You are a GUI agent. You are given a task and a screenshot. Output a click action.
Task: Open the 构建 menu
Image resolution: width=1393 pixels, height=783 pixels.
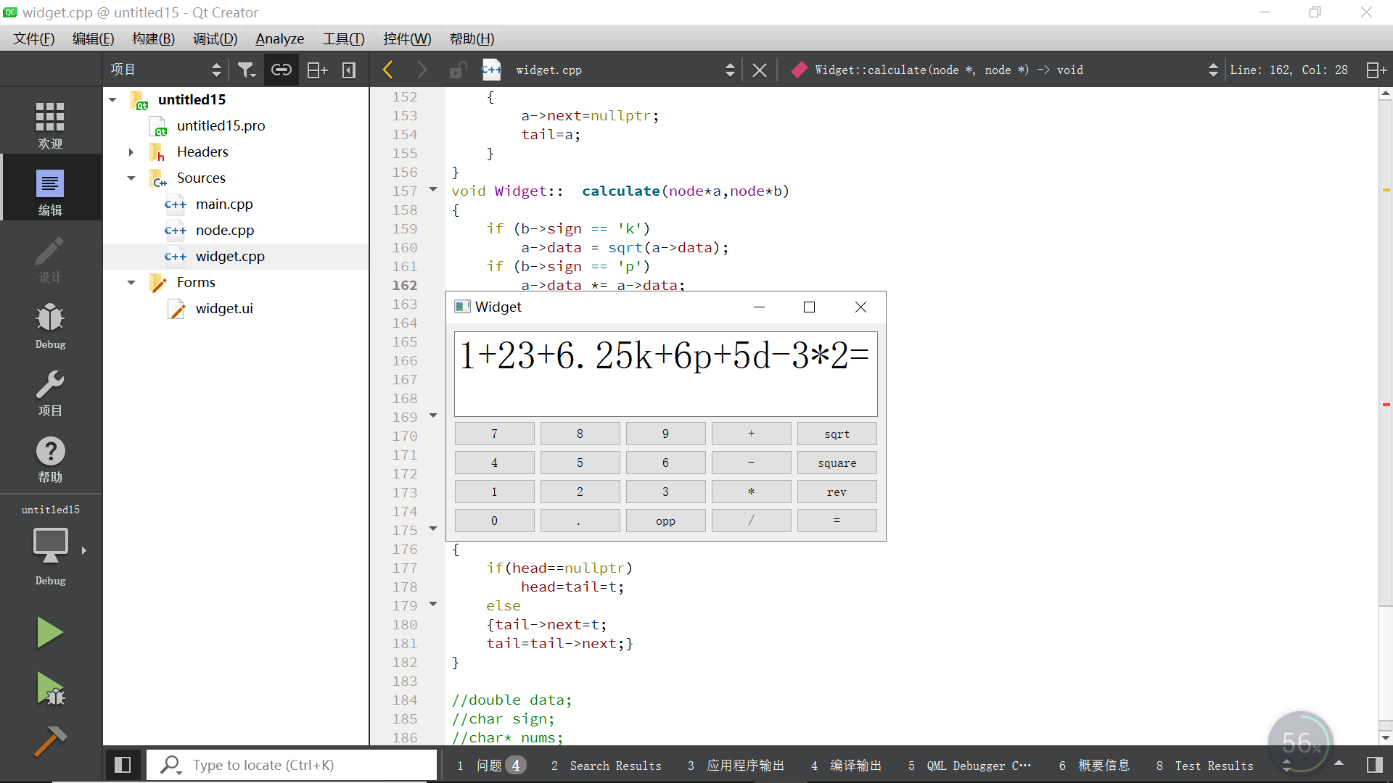tap(152, 38)
